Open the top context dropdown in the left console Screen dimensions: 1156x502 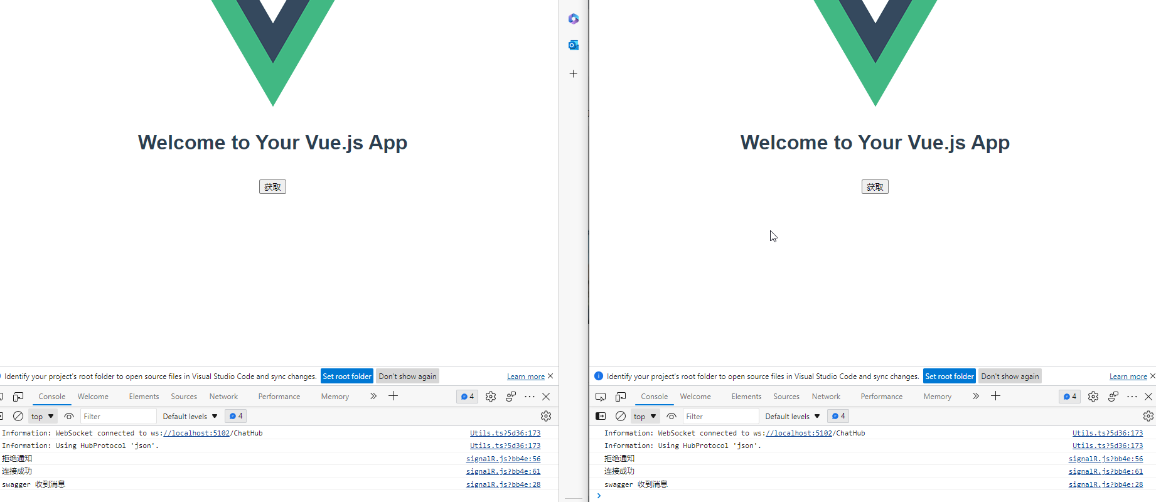[43, 417]
